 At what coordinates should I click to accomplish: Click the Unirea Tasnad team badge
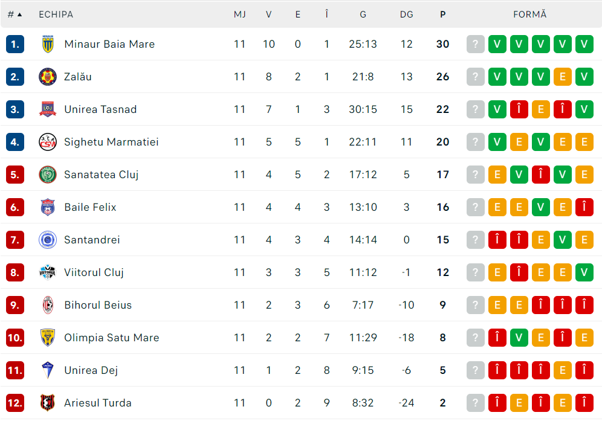tap(48, 109)
